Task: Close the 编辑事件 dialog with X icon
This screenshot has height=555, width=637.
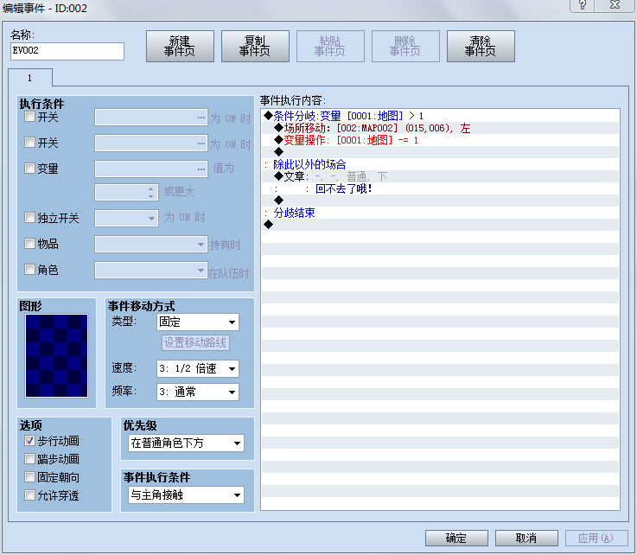Action: 615,5
